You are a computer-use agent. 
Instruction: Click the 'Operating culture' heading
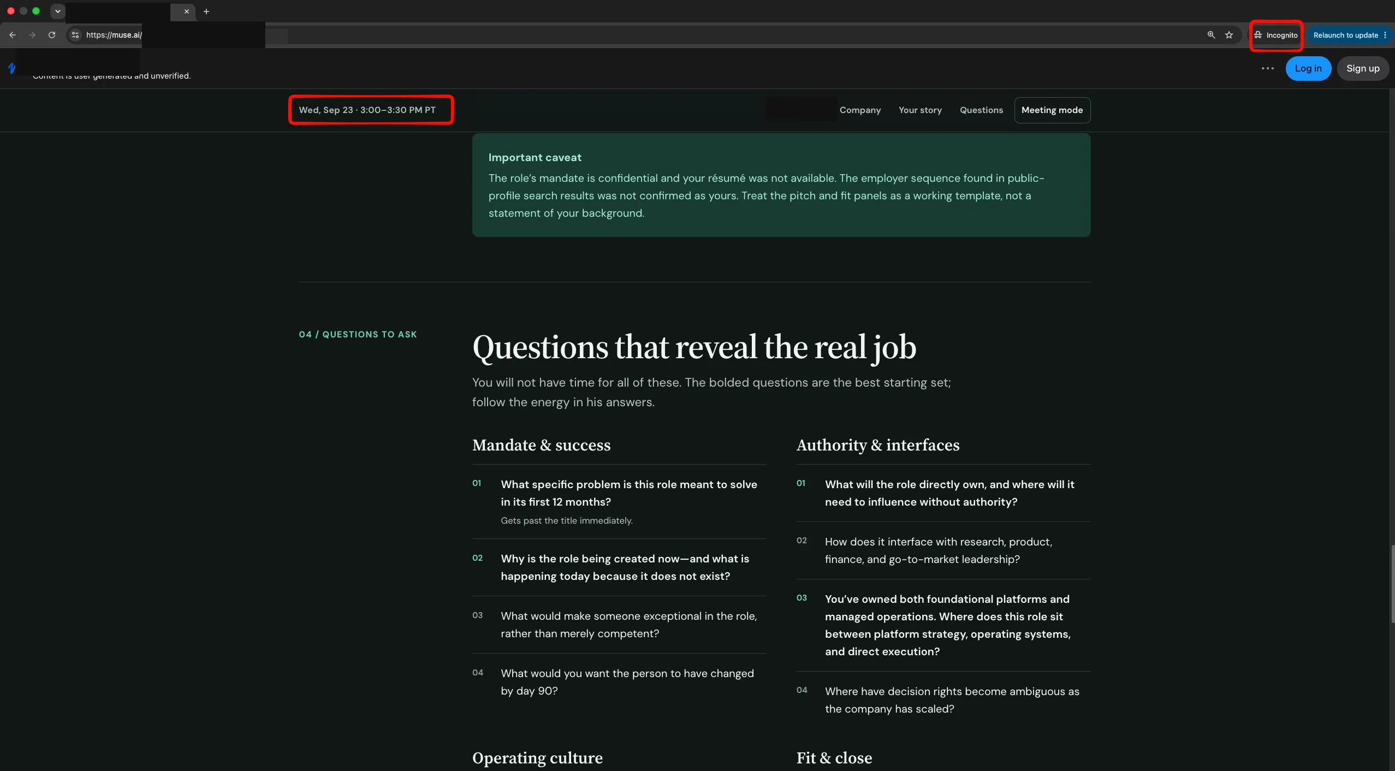point(537,758)
